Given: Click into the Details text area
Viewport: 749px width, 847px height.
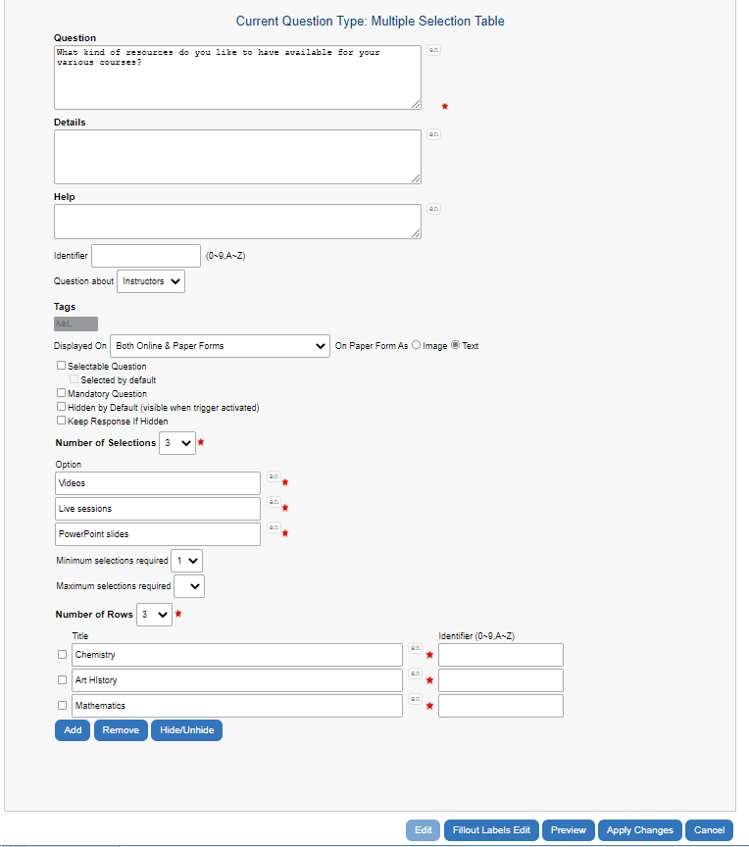Looking at the screenshot, I should 237,157.
